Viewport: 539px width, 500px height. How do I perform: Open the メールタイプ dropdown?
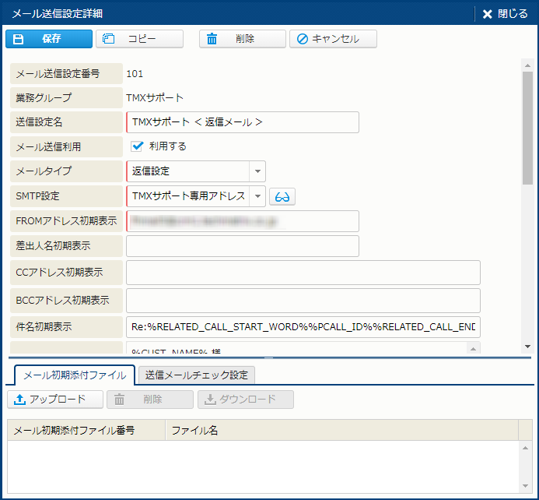point(257,171)
